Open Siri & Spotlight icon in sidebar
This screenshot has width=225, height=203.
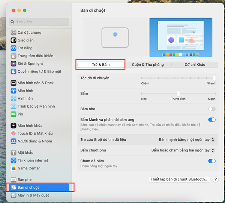point(13,64)
